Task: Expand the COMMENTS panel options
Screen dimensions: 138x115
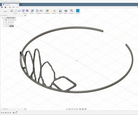Action: [25, 109]
